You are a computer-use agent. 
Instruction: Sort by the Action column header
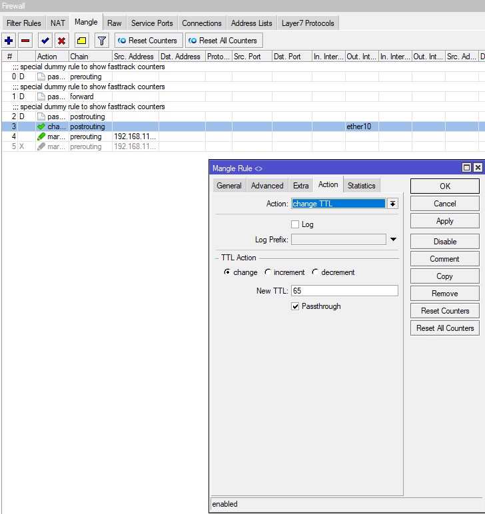(x=52, y=57)
